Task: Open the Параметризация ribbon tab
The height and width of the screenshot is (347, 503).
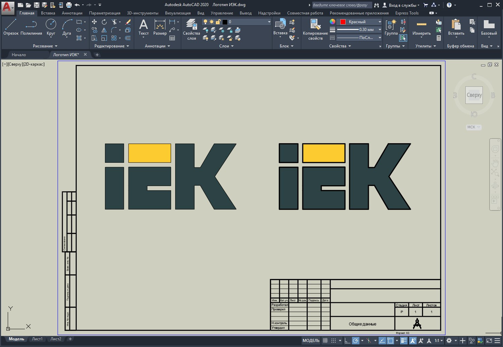Action: tap(105, 13)
